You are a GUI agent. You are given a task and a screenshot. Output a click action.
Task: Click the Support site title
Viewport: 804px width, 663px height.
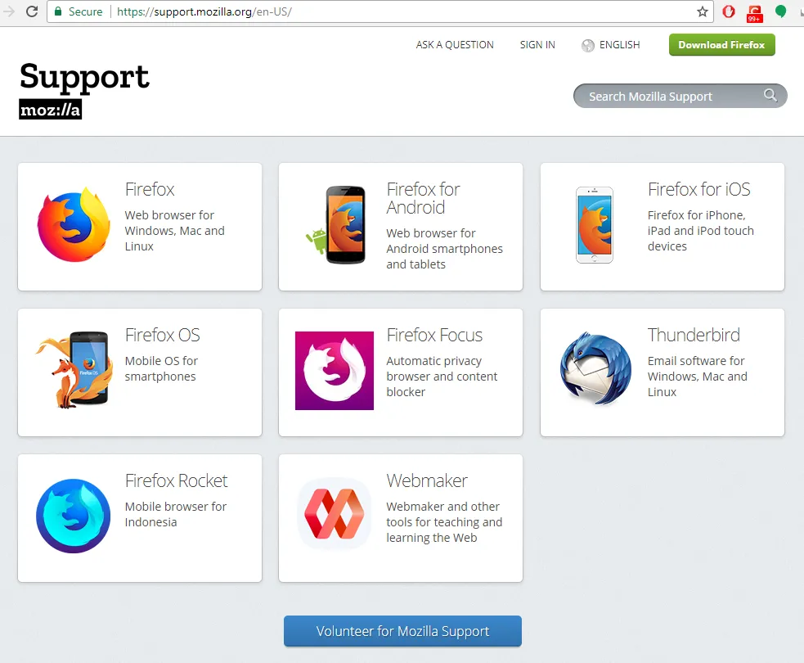point(84,78)
